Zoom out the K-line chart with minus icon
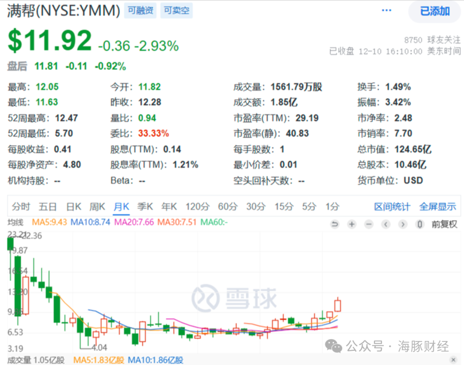Image resolution: width=464 pixels, height=365 pixels. (x=369, y=224)
